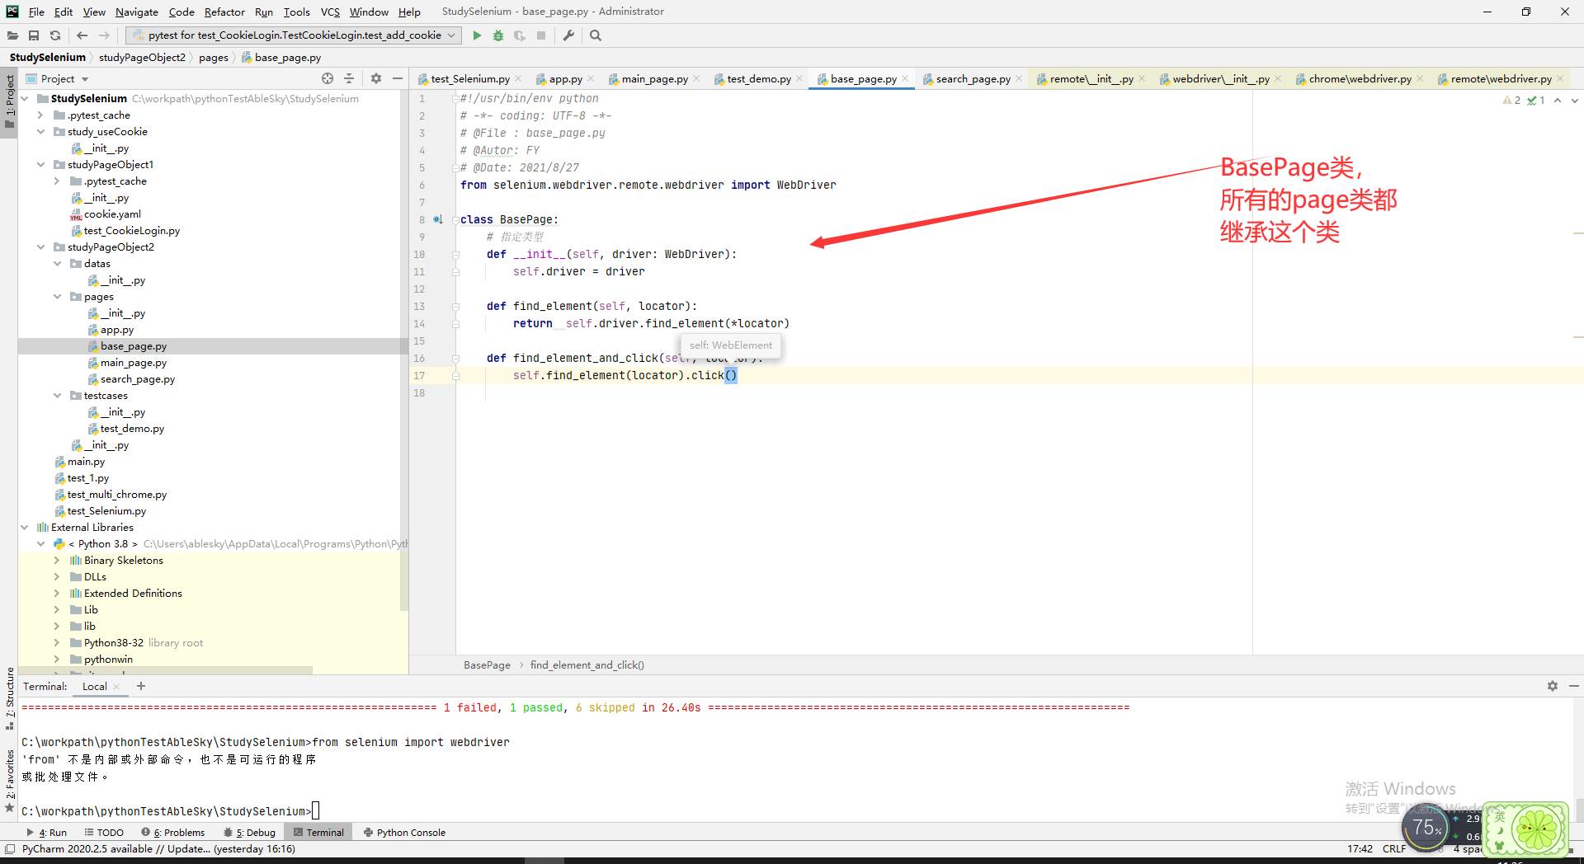
Task: Collapse the testcases folder
Action: click(57, 395)
